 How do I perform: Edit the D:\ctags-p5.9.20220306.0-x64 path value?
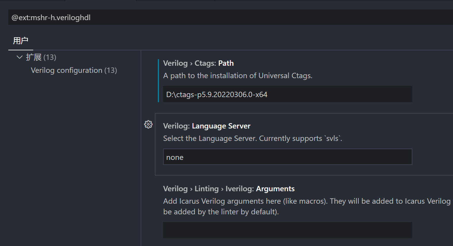pyautogui.click(x=287, y=94)
